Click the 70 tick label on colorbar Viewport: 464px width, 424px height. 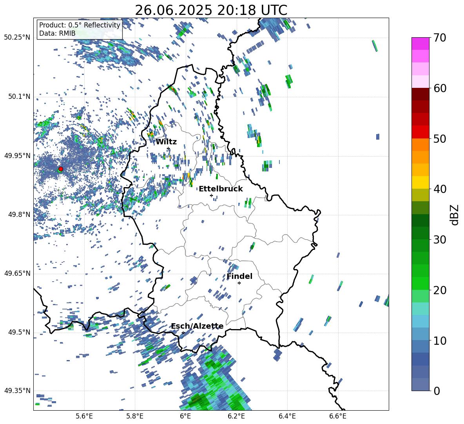pyautogui.click(x=440, y=38)
